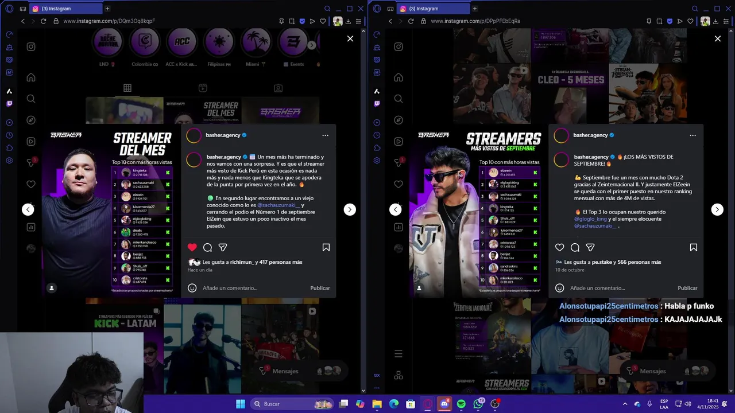The image size is (735, 413).
Task: Close the post overlay in left window
Action: tap(350, 38)
